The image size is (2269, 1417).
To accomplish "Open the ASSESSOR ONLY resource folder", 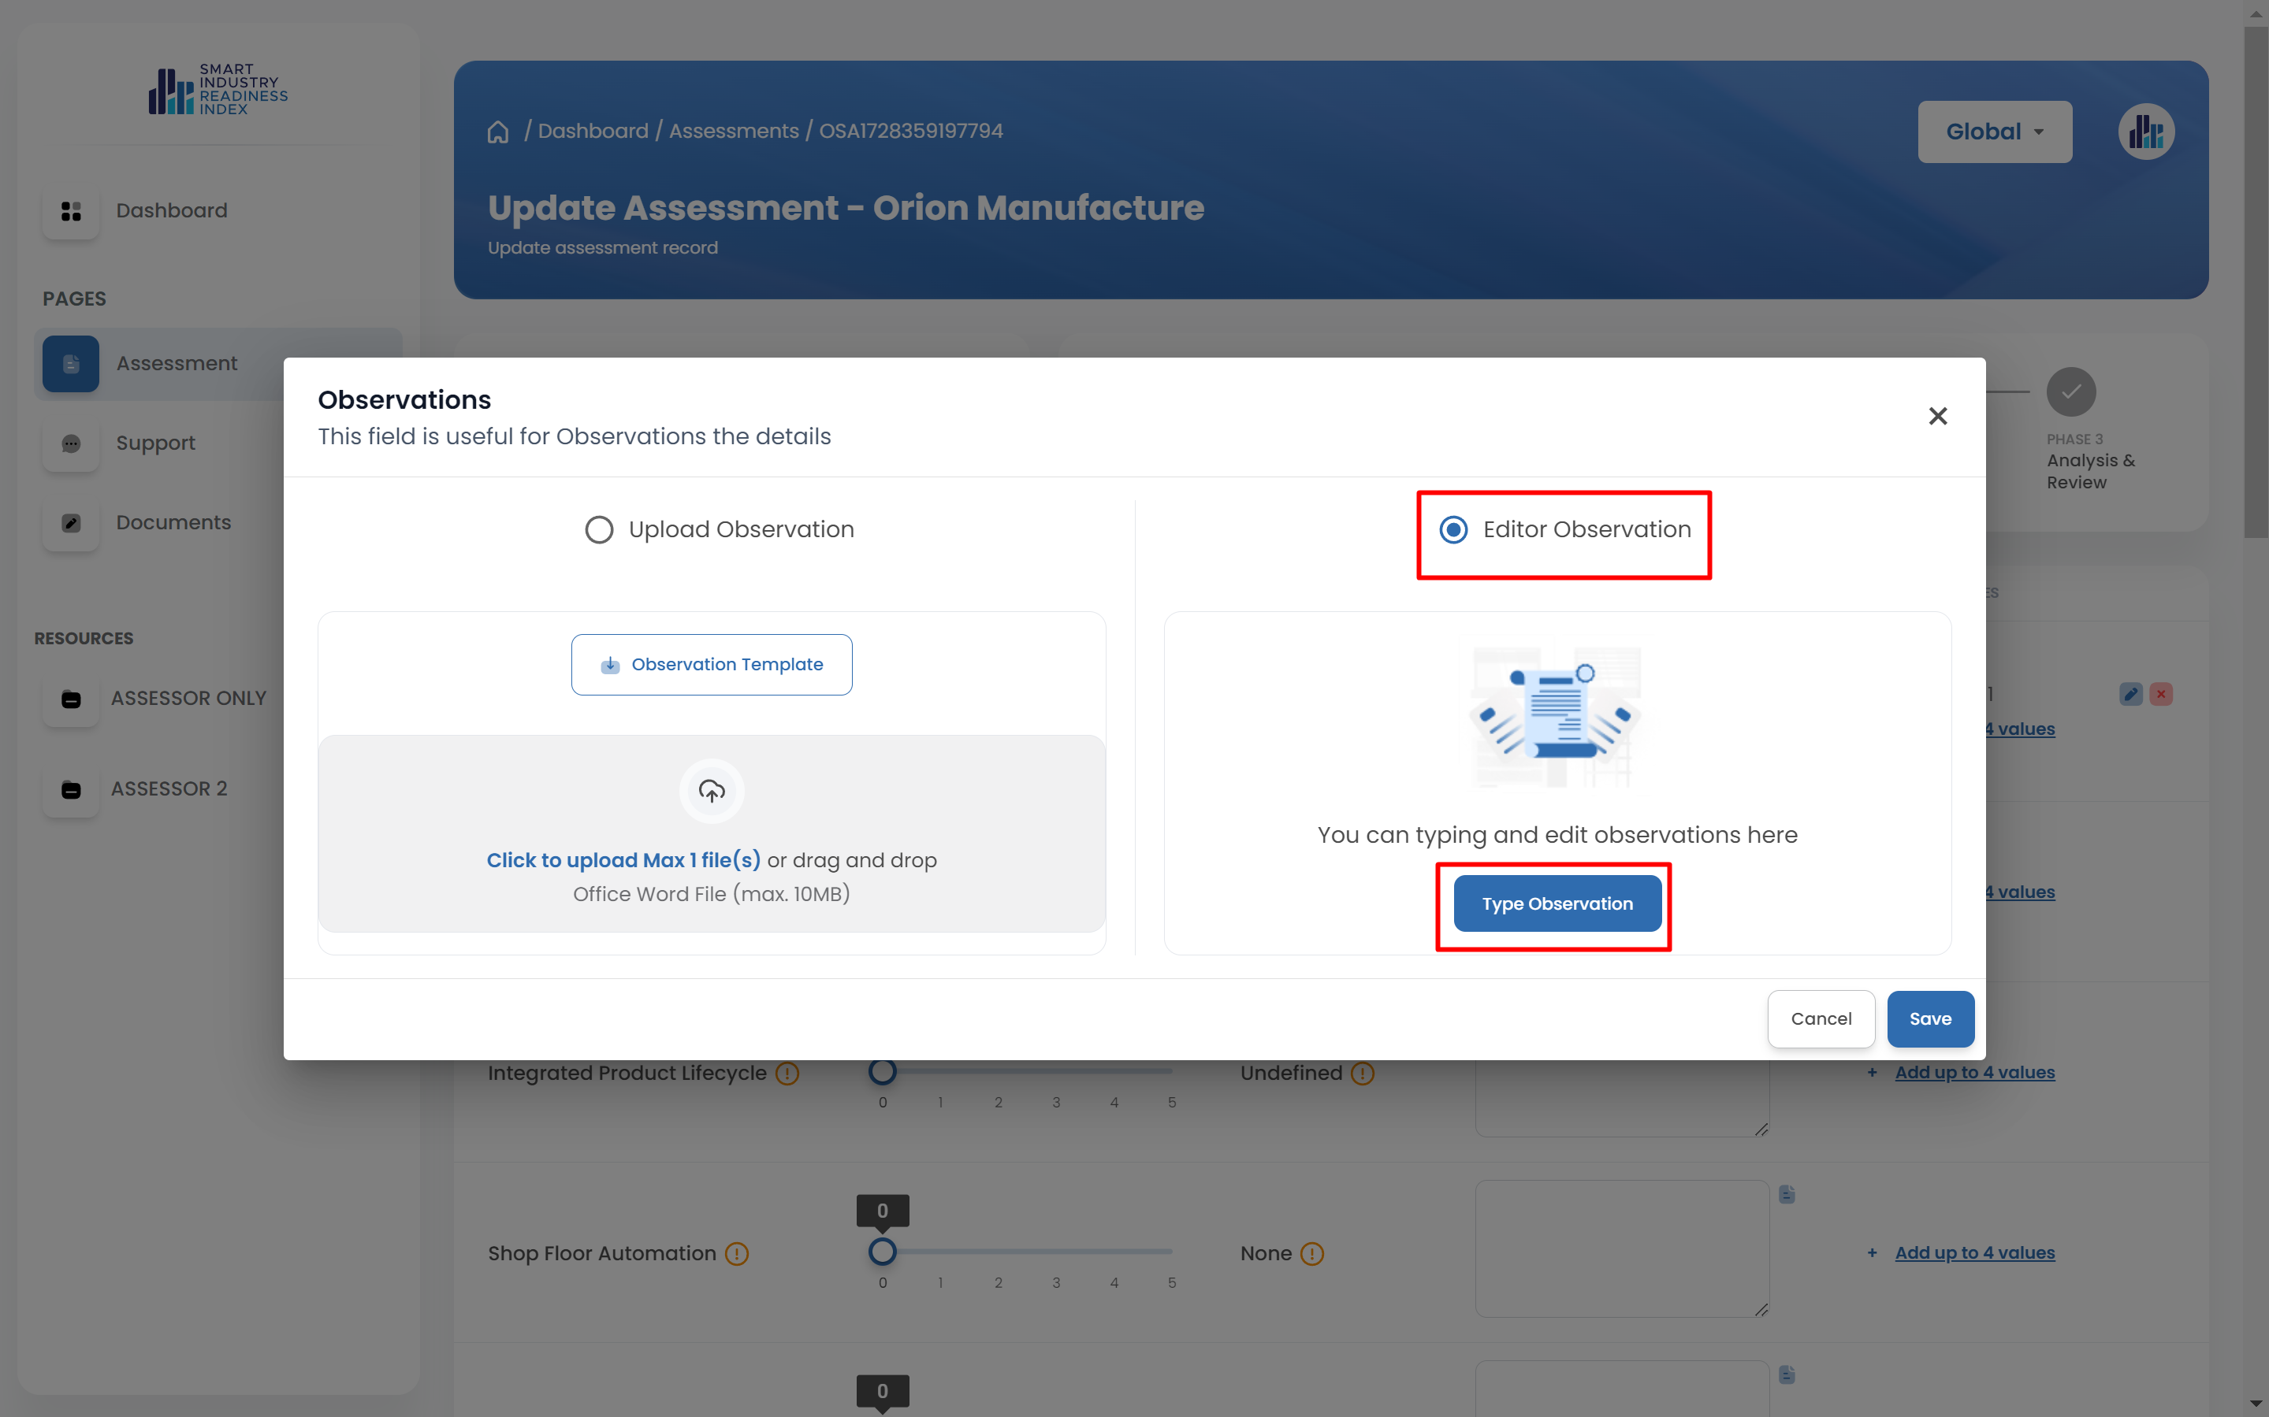I will coord(188,699).
